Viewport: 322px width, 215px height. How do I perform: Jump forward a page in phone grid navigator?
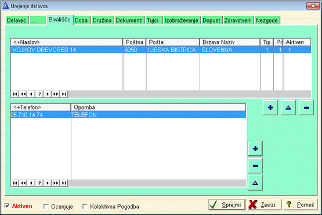click(56, 183)
